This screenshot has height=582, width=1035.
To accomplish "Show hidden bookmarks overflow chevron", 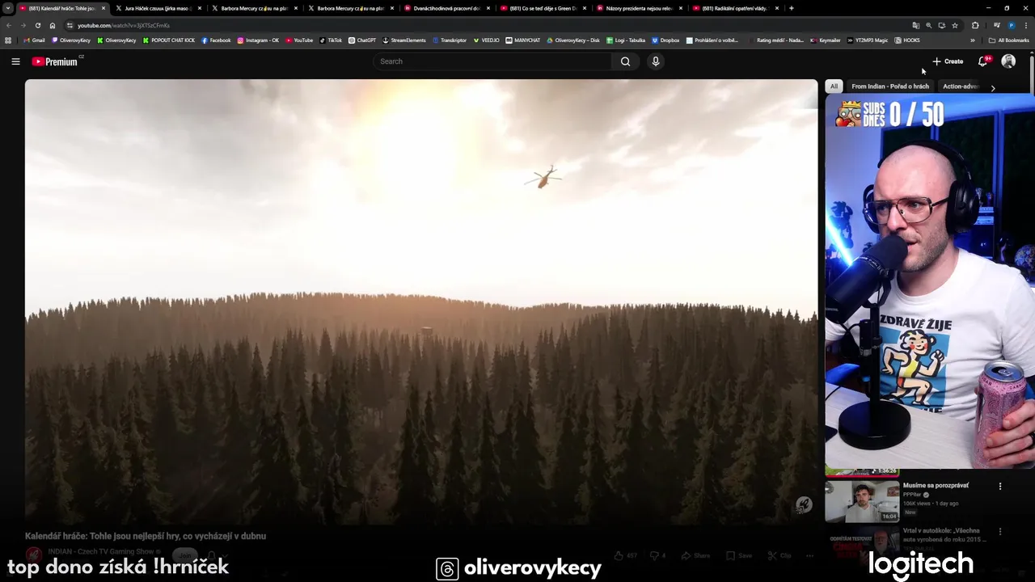I will (971, 40).
